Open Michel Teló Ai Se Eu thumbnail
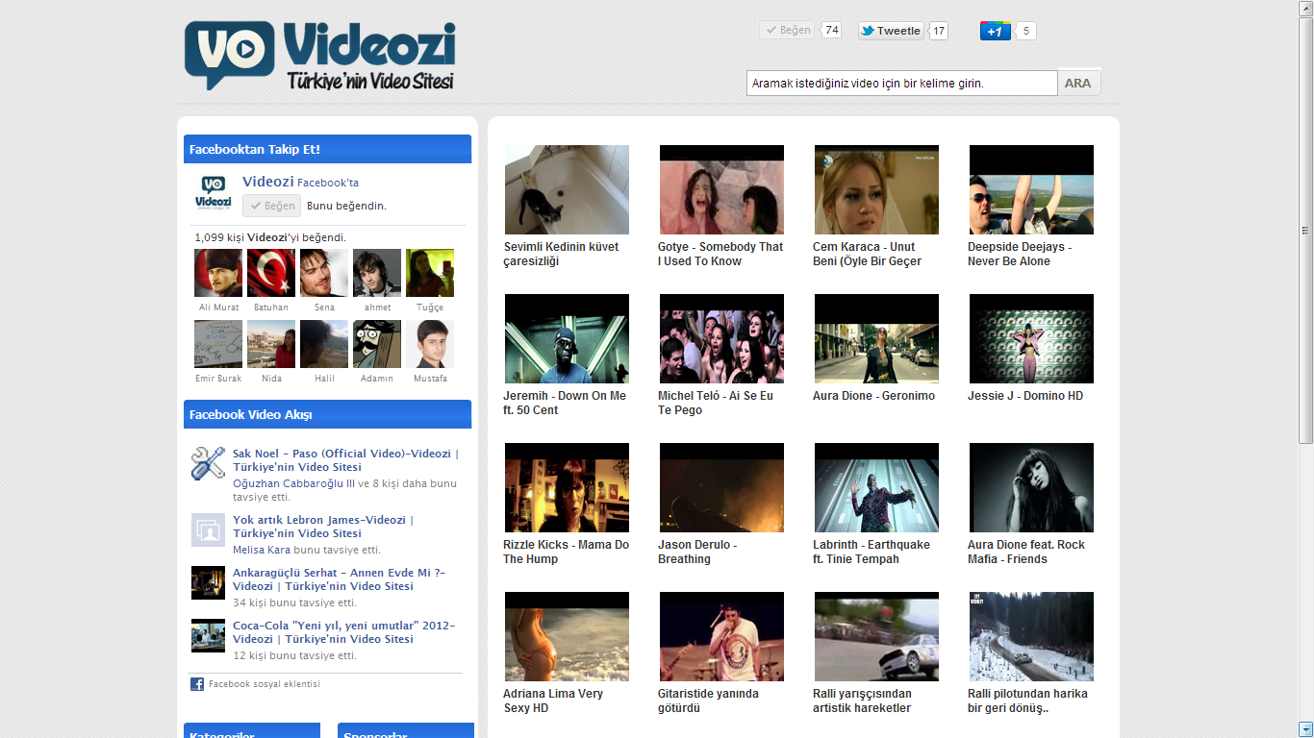Image resolution: width=1314 pixels, height=738 pixels. coord(721,338)
